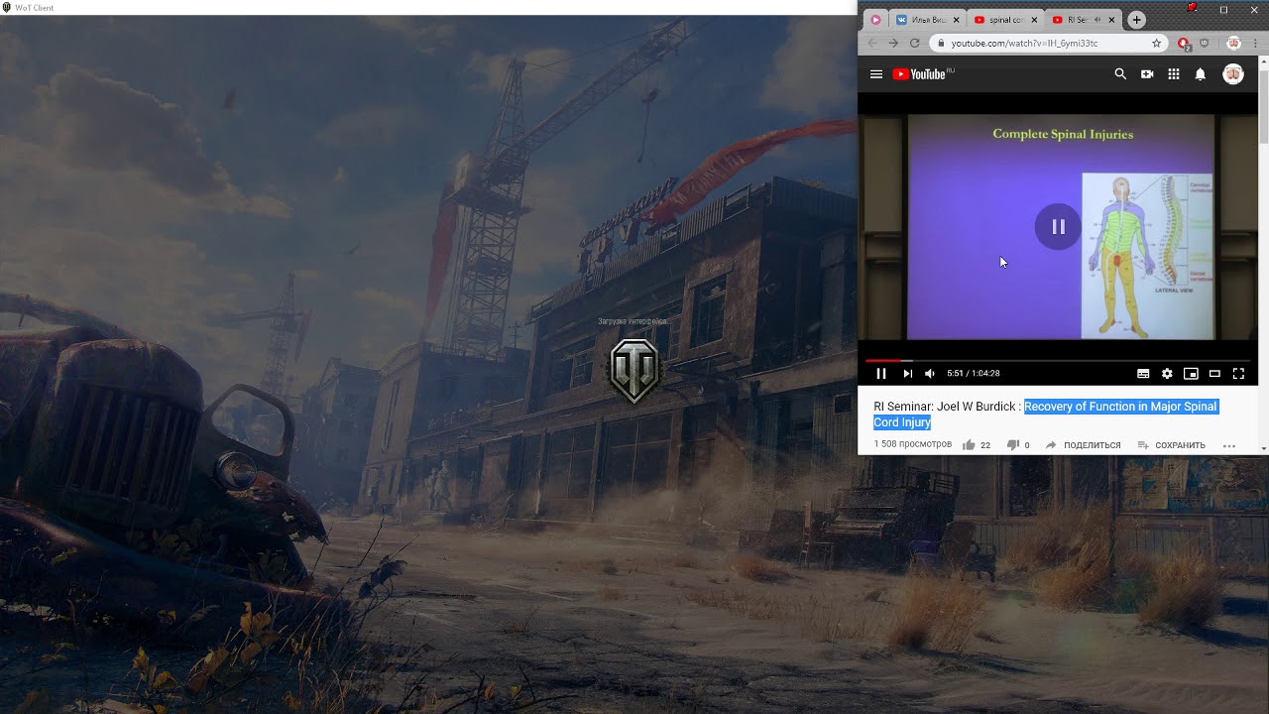
Task: Click the browser back arrow
Action: (872, 44)
